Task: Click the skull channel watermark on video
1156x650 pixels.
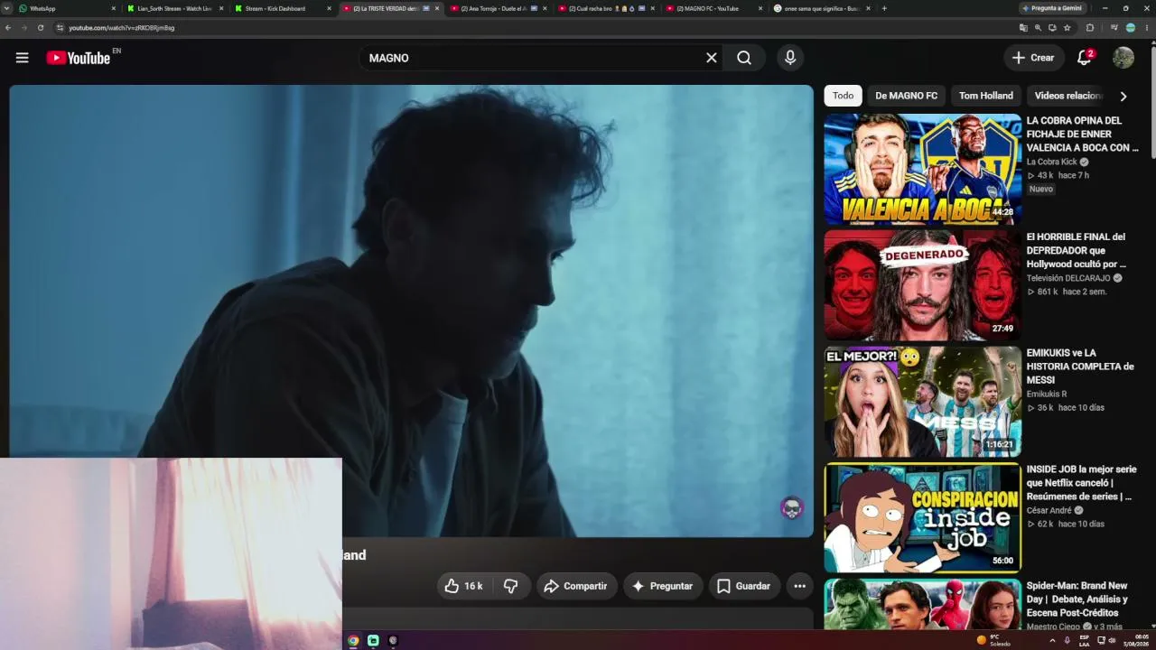Action: 792,508
